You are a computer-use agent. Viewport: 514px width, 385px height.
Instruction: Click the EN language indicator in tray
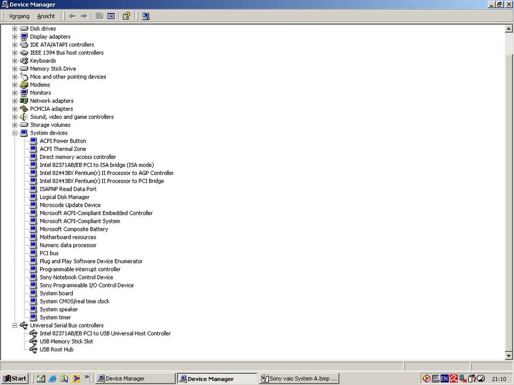click(x=444, y=379)
